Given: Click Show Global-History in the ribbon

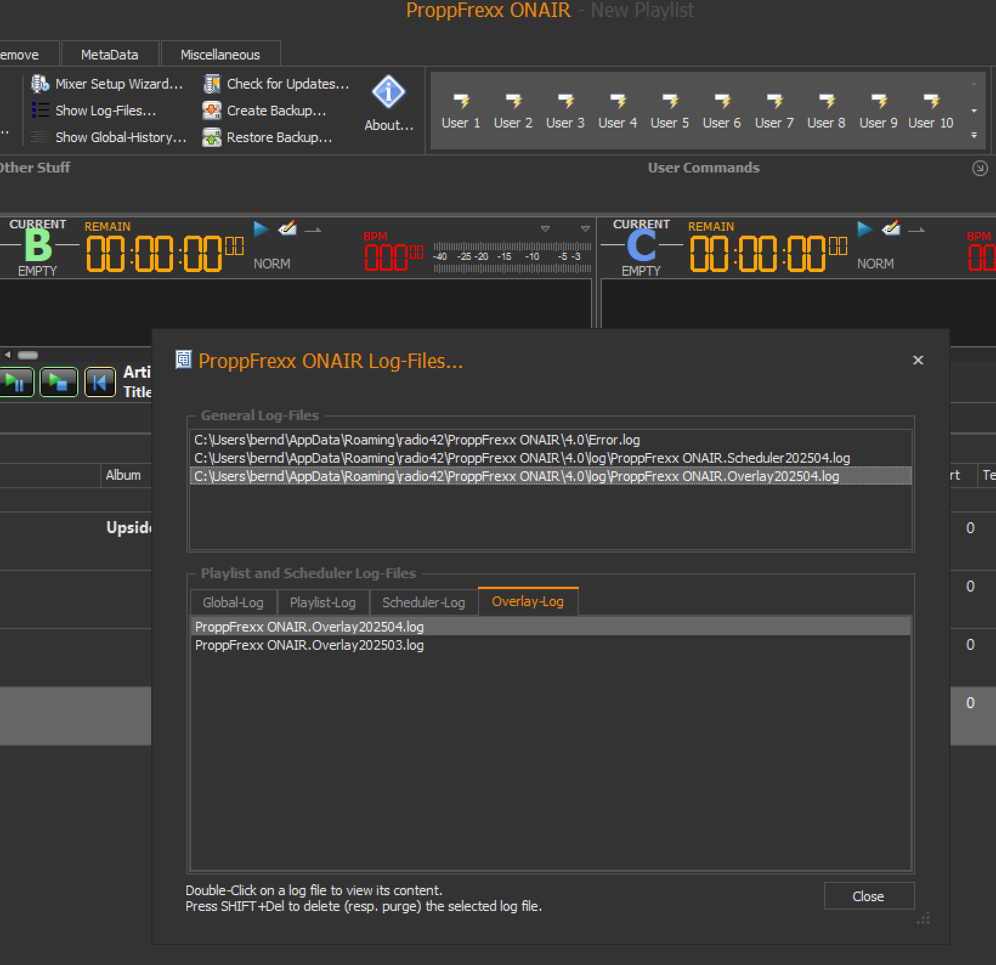Looking at the screenshot, I should coord(120,137).
